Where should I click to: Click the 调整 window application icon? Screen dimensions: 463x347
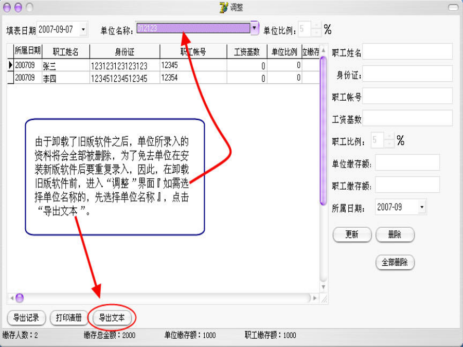(224, 7)
